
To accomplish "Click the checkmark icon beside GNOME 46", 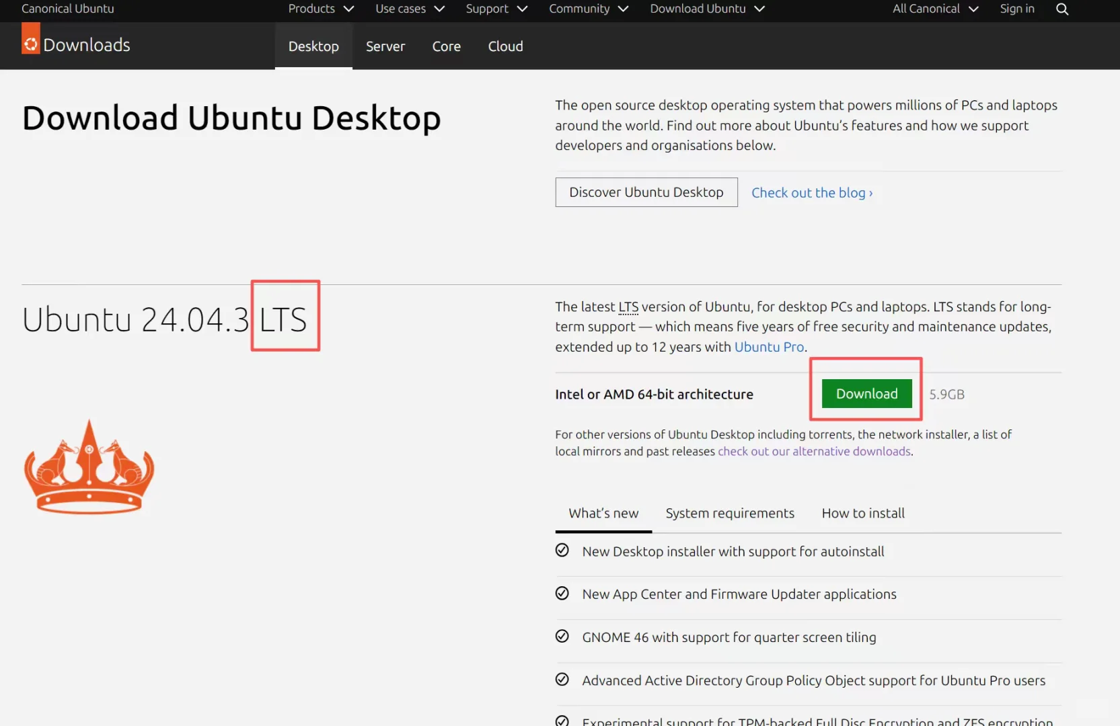I will tap(562, 637).
